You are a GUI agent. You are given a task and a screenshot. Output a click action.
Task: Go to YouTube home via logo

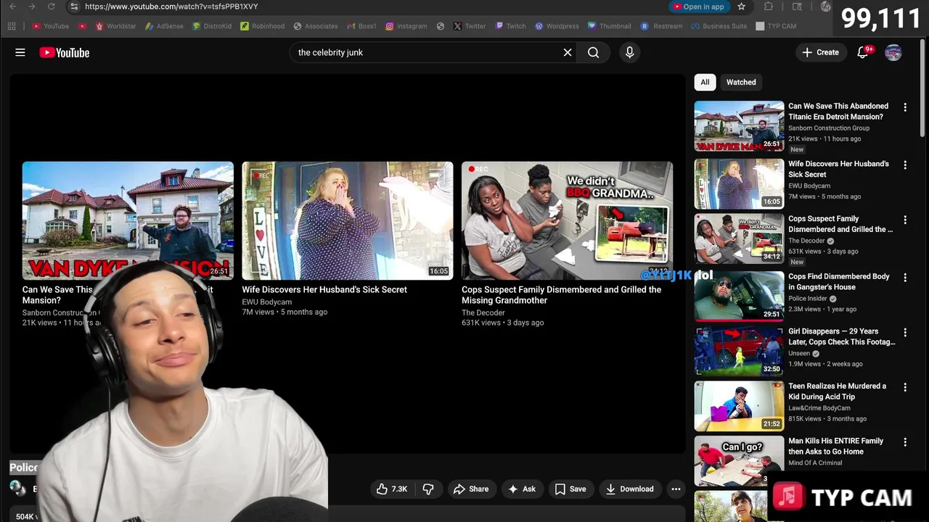click(65, 52)
